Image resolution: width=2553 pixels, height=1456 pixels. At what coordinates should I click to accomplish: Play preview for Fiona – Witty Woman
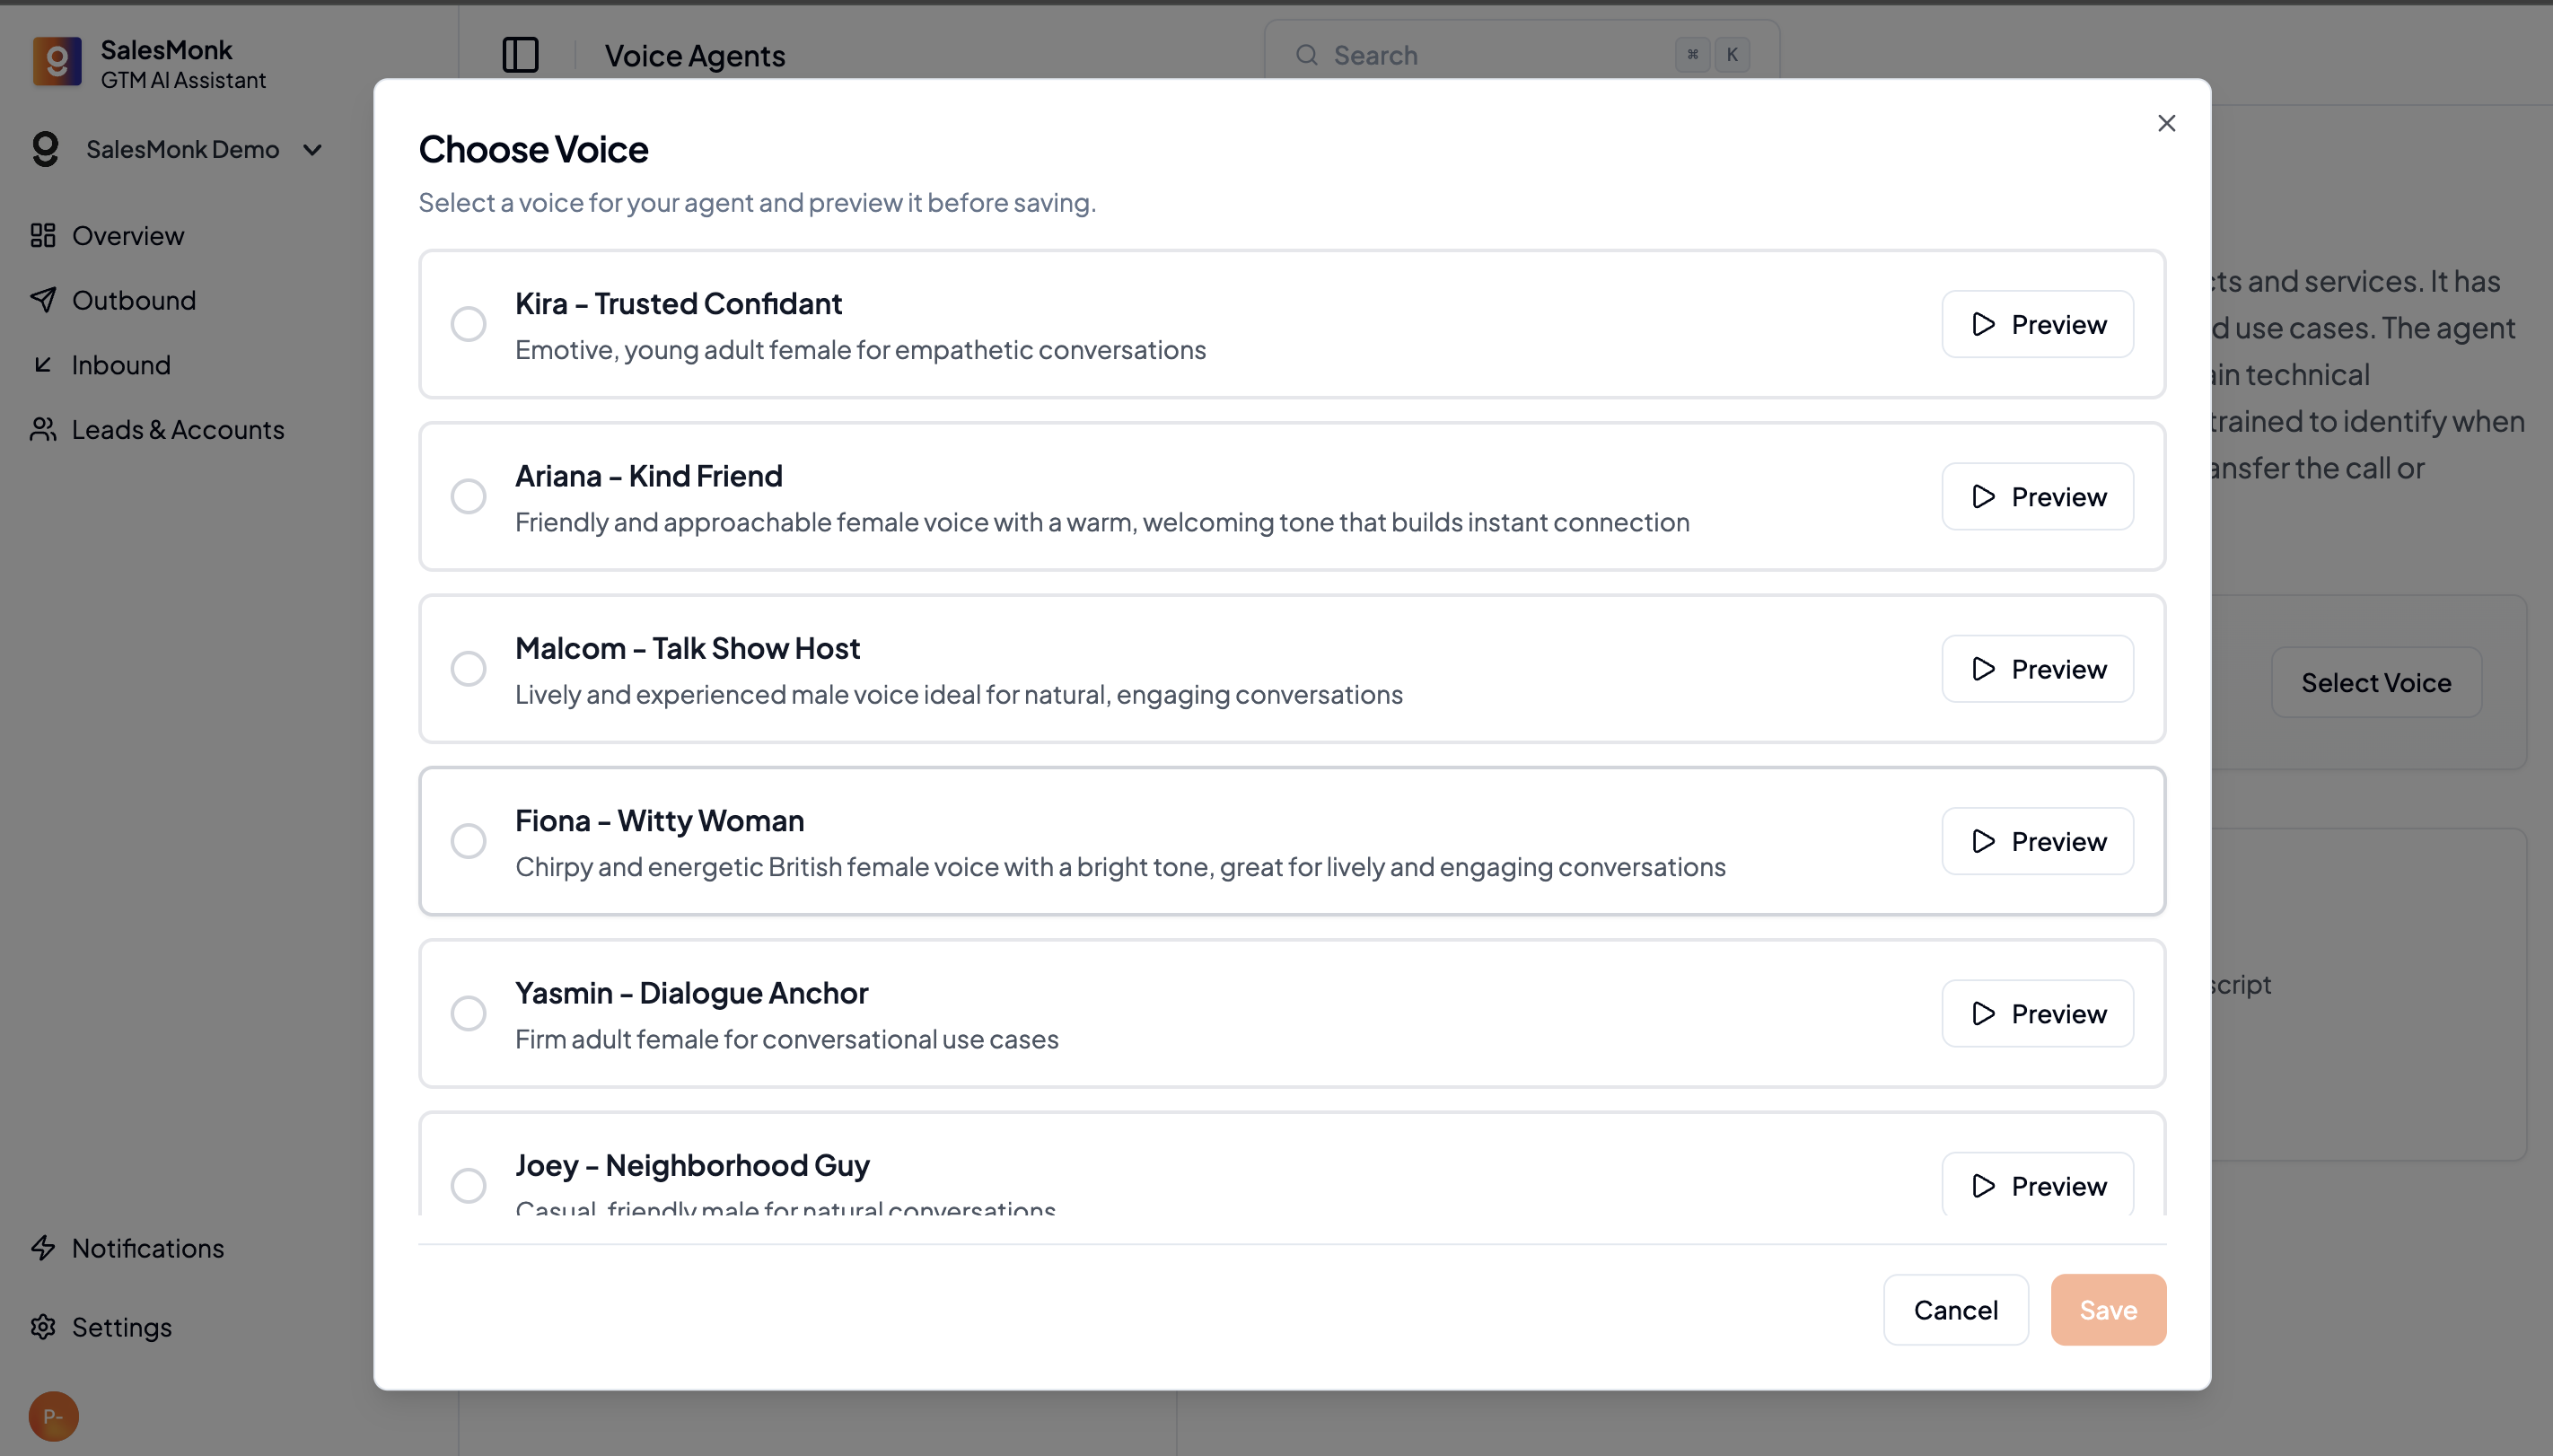[x=2037, y=841]
